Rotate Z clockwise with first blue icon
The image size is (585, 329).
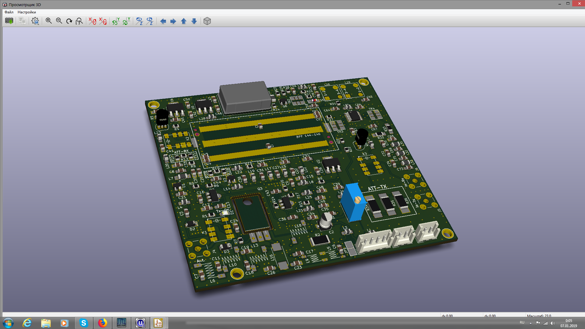point(139,21)
